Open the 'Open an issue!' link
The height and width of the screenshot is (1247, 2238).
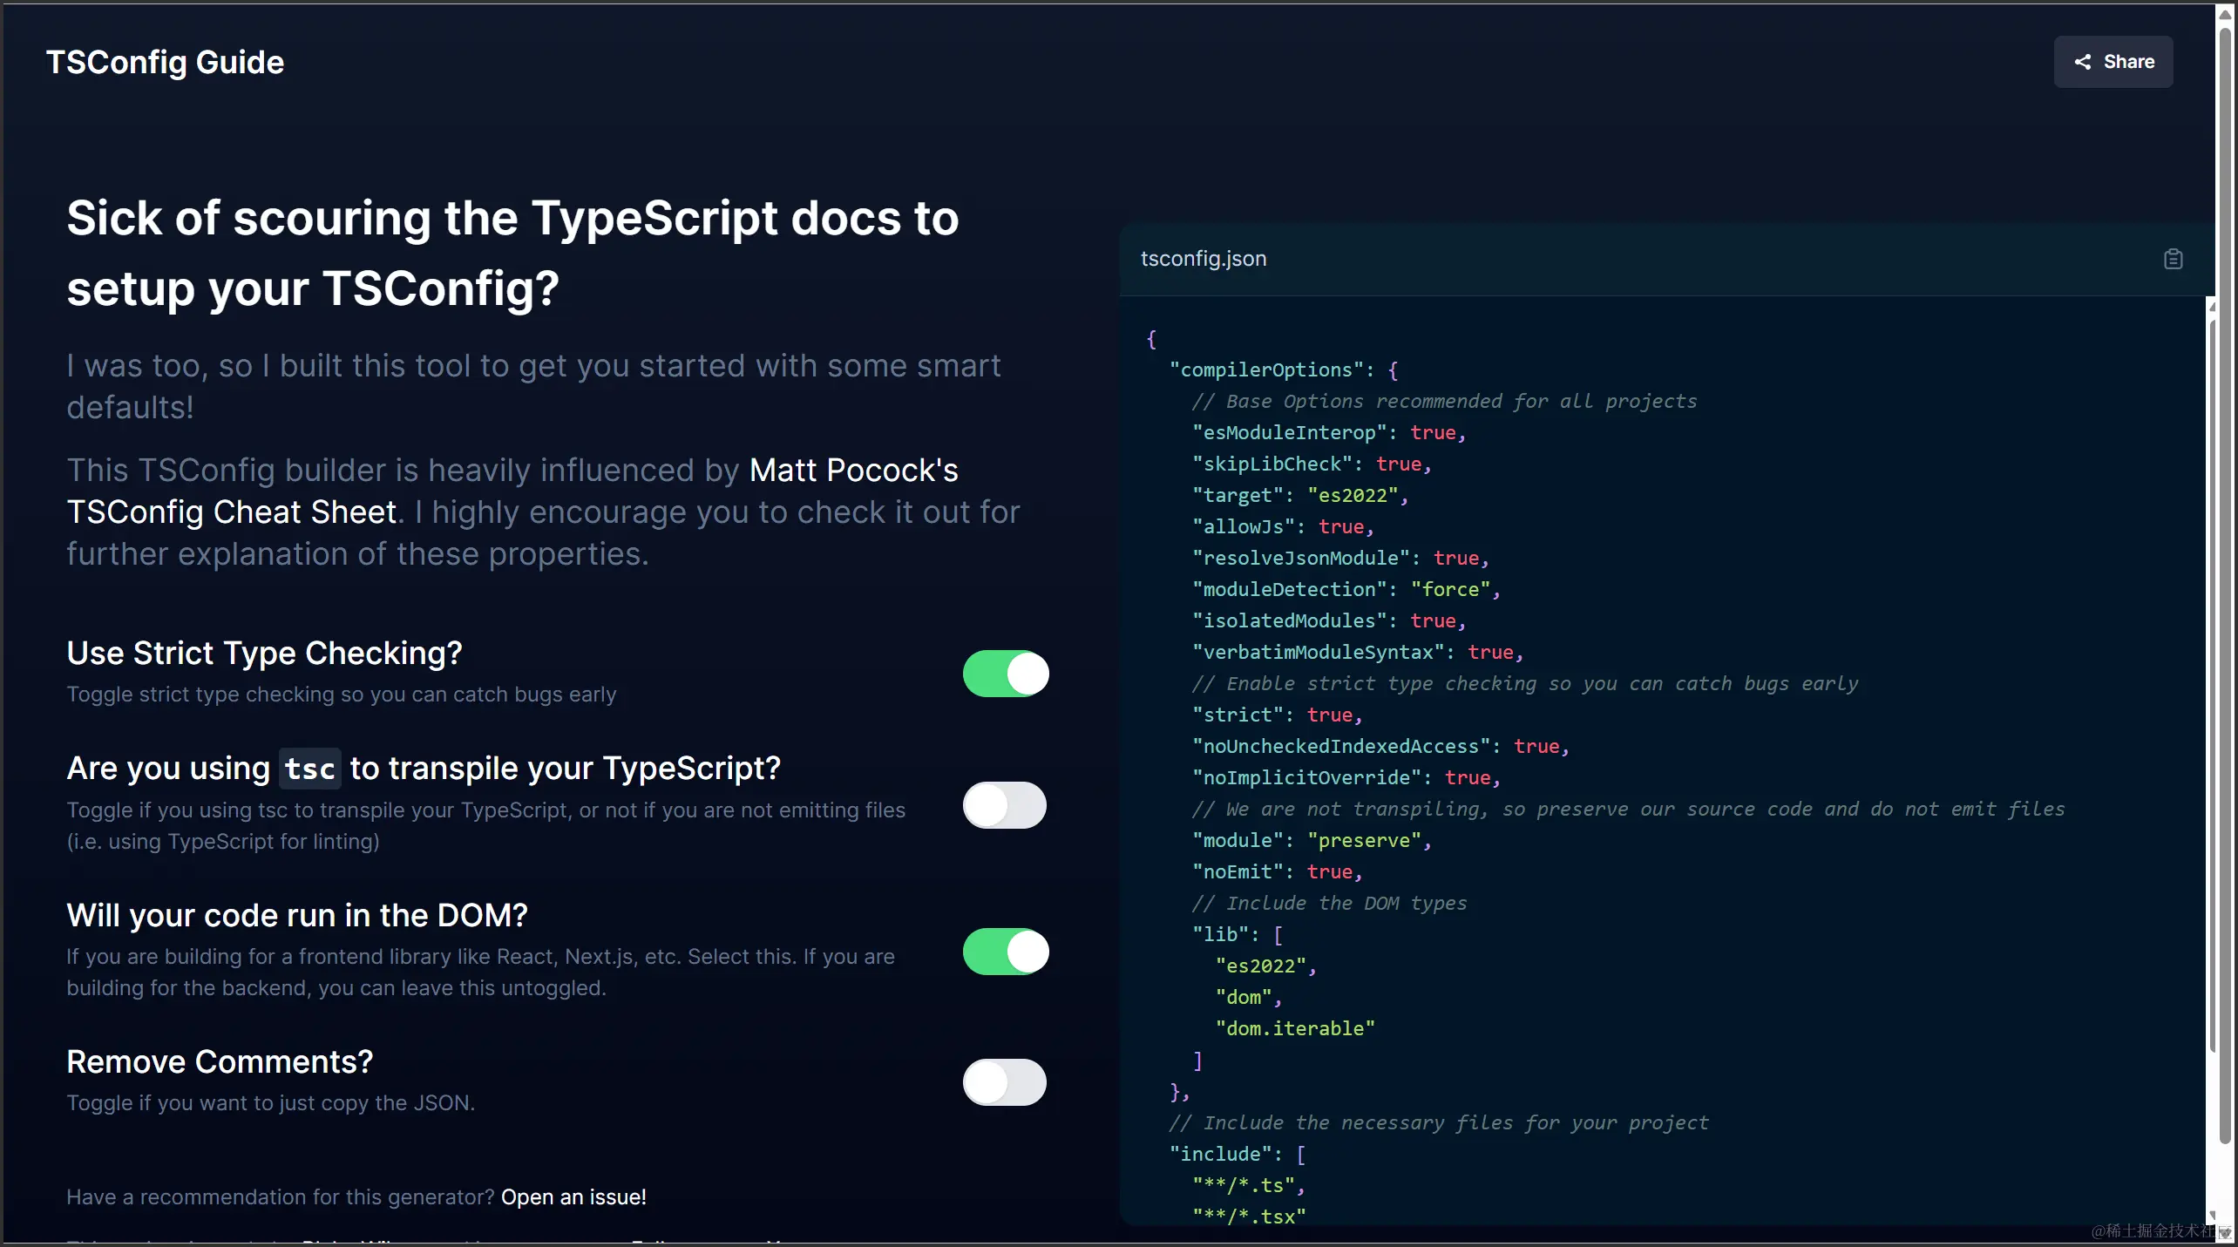pyautogui.click(x=573, y=1197)
